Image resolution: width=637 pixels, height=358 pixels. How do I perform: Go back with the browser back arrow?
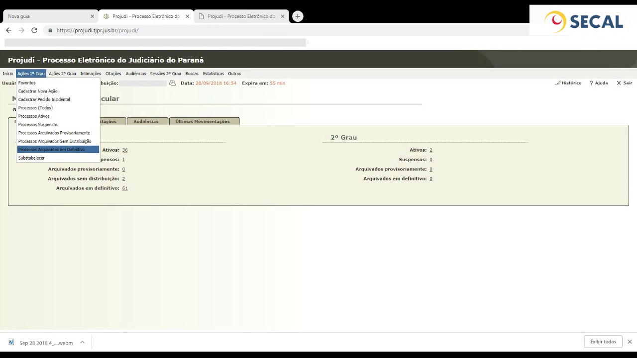pyautogui.click(x=8, y=30)
